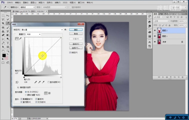Hide layer 图层 2 with eye icon
189x120 pixels.
coord(155,30)
